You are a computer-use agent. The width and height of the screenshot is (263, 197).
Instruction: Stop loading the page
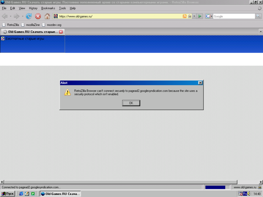coord(38,16)
